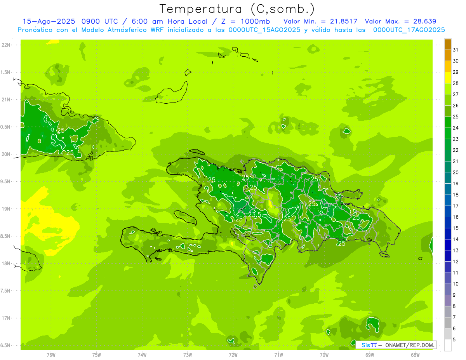Screen dimensions: 466x360
Task: Click the legend value '28'
Action: coord(456,83)
